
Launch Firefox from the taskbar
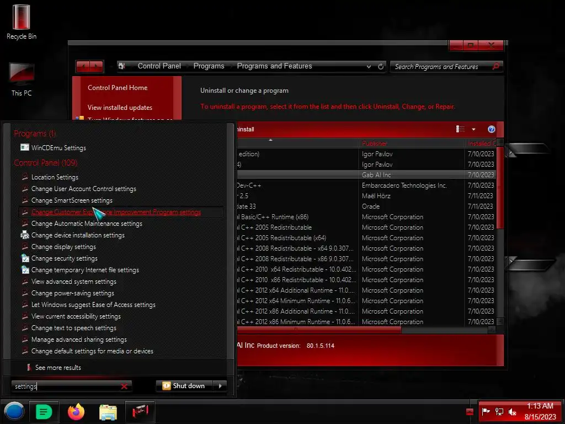pos(76,411)
